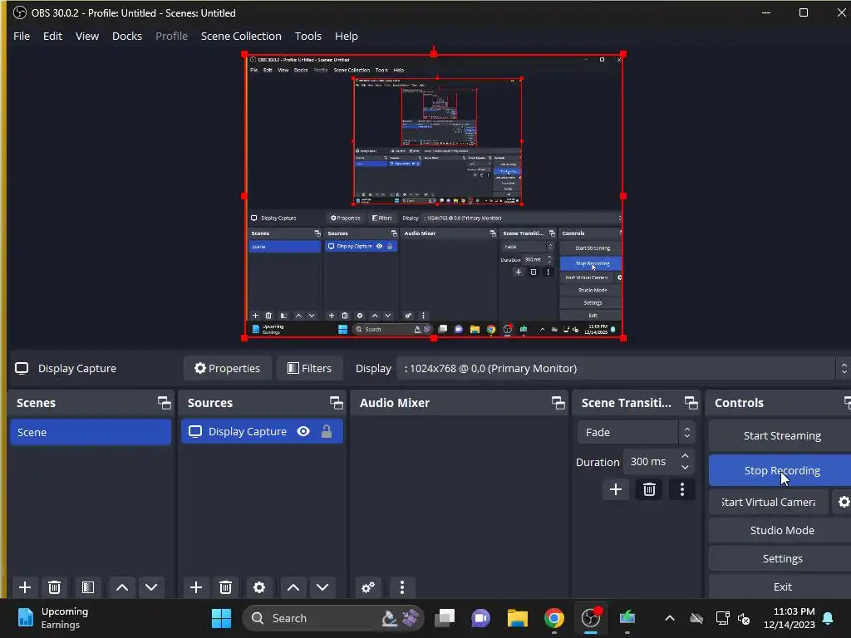Increase the transition Duration value
This screenshot has height=638, width=851.
tap(685, 456)
